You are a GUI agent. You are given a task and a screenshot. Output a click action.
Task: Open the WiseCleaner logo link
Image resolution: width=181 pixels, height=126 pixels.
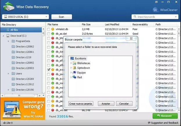coord(165,10)
